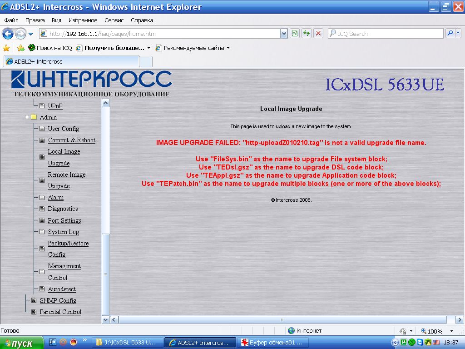This screenshot has width=465, height=349.
Task: Click the search magnifier button
Action: [x=450, y=34]
